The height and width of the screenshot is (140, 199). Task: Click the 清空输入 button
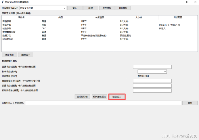pyautogui.click(x=117, y=97)
